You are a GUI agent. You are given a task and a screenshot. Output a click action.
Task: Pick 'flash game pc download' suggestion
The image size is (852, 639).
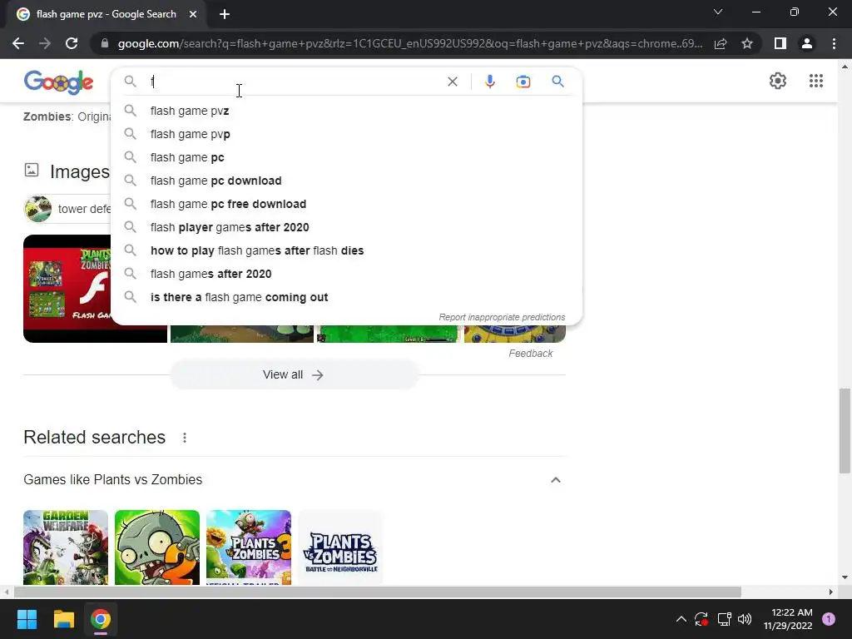[347, 181]
